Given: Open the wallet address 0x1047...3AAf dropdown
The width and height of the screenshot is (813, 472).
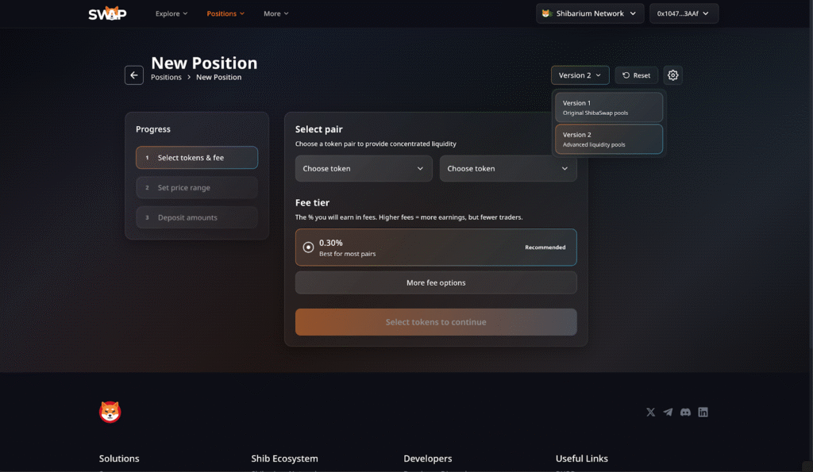Looking at the screenshot, I should [684, 13].
